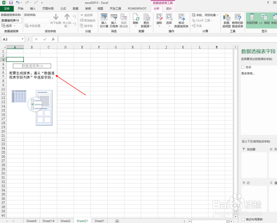
Task: Click vertical scrollbar down arrow
Action: [x=235, y=216]
